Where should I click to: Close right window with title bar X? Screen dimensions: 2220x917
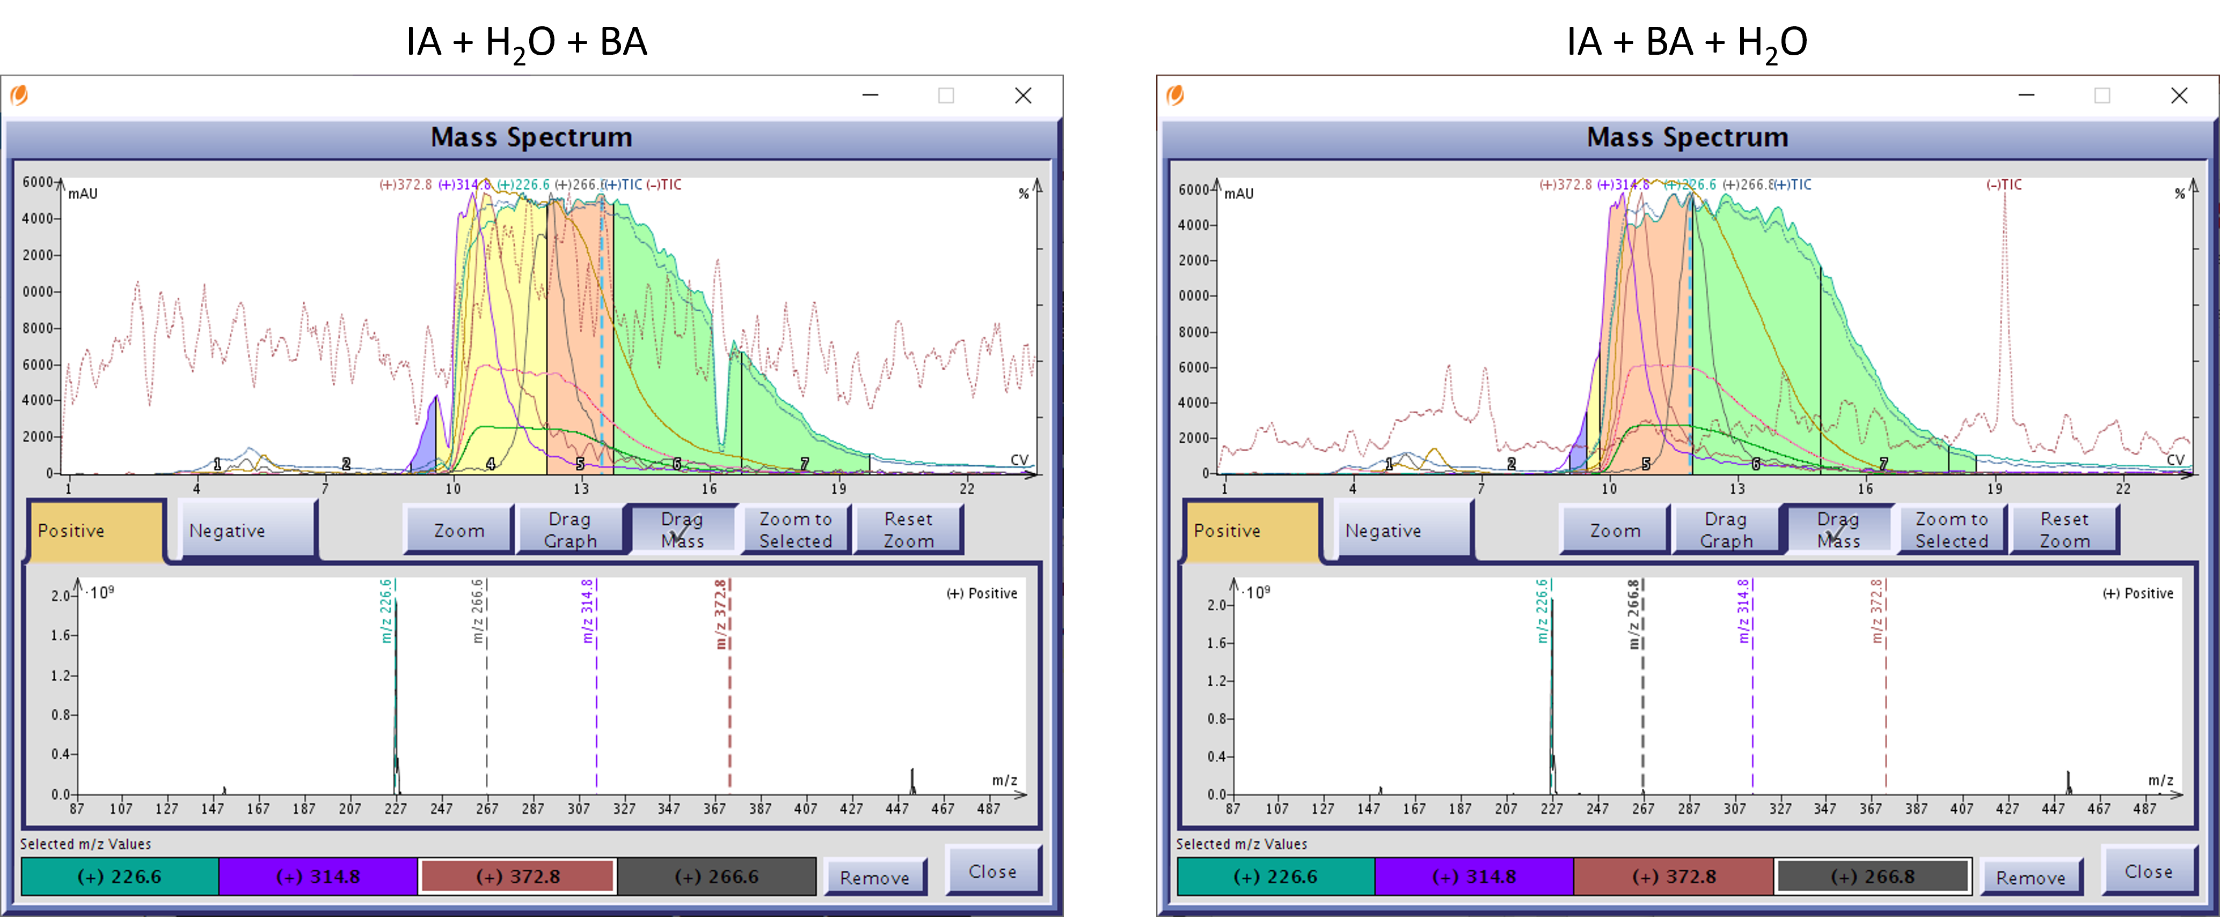click(2180, 95)
